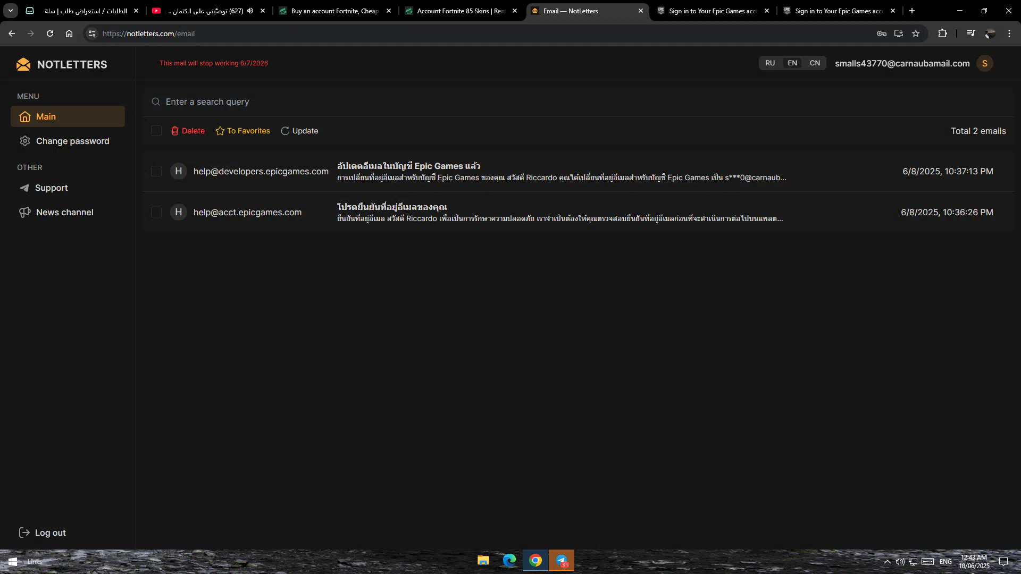This screenshot has height=574, width=1021.
Task: Mute audio icon on YouTube tab
Action: [x=250, y=11]
